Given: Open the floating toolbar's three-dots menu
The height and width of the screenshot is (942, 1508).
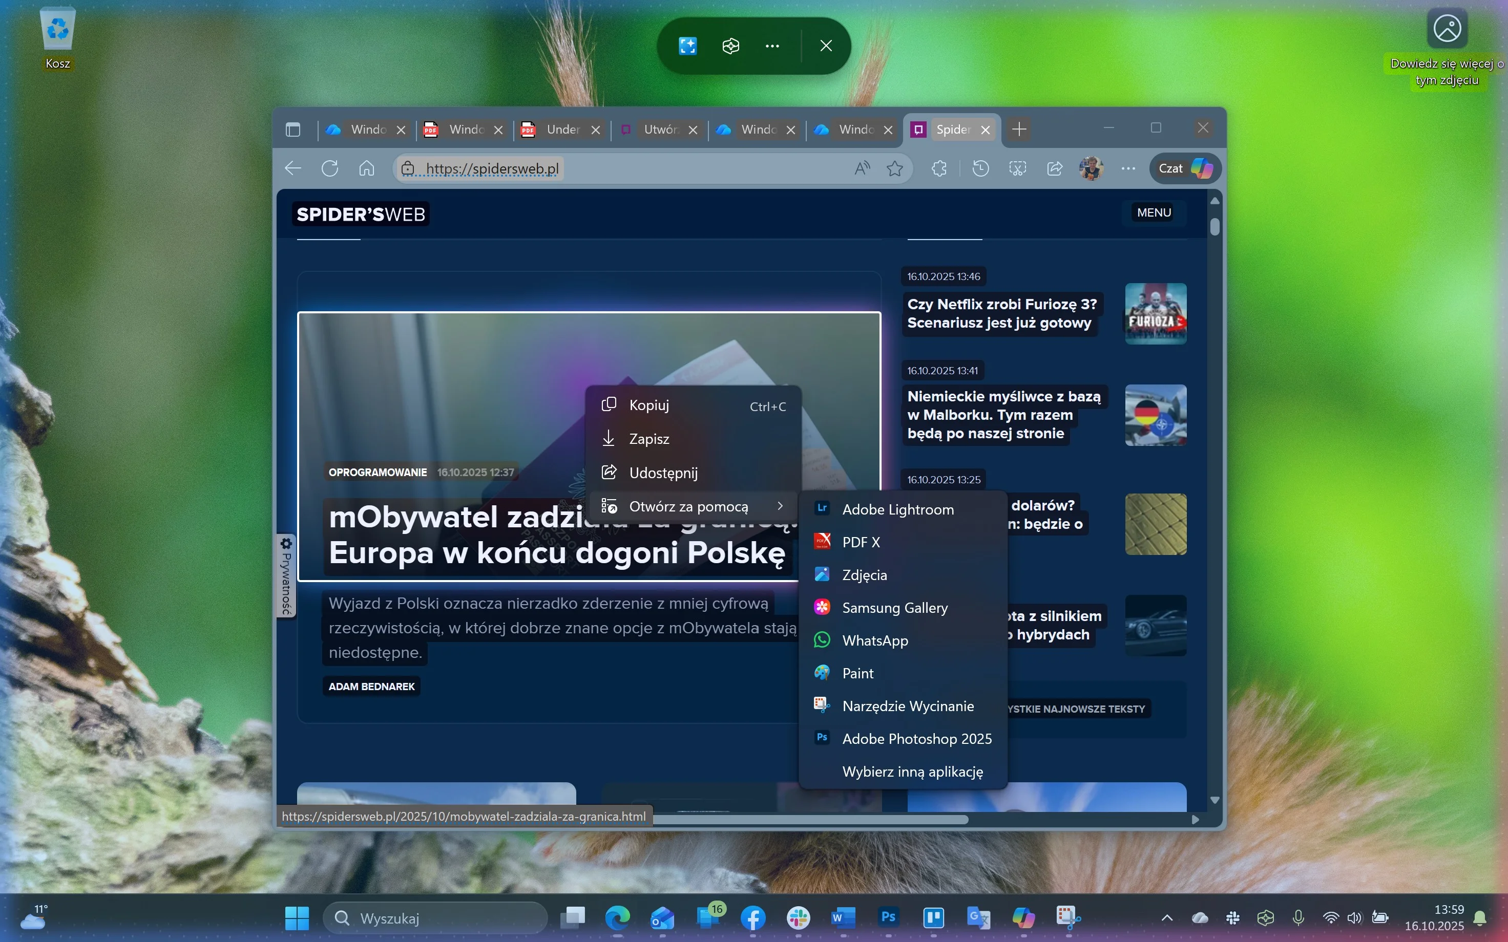Looking at the screenshot, I should point(772,46).
